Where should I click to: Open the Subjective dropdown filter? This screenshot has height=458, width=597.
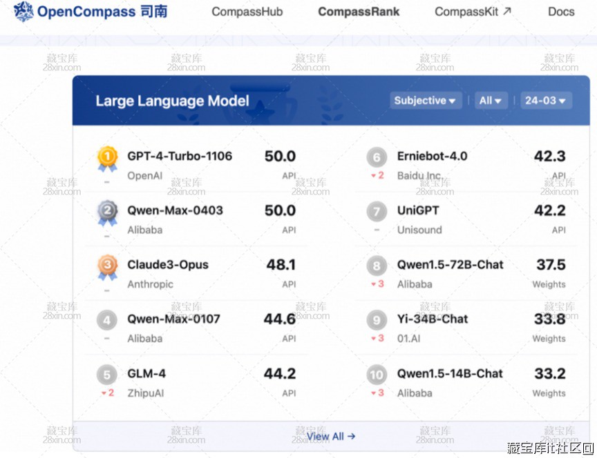tap(425, 101)
